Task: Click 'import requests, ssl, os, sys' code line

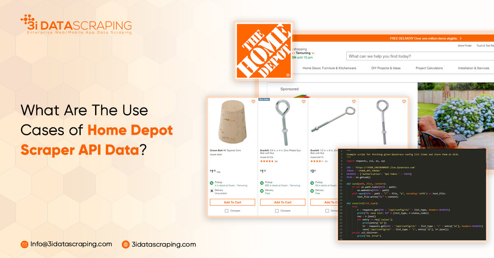Action: click(x=366, y=161)
